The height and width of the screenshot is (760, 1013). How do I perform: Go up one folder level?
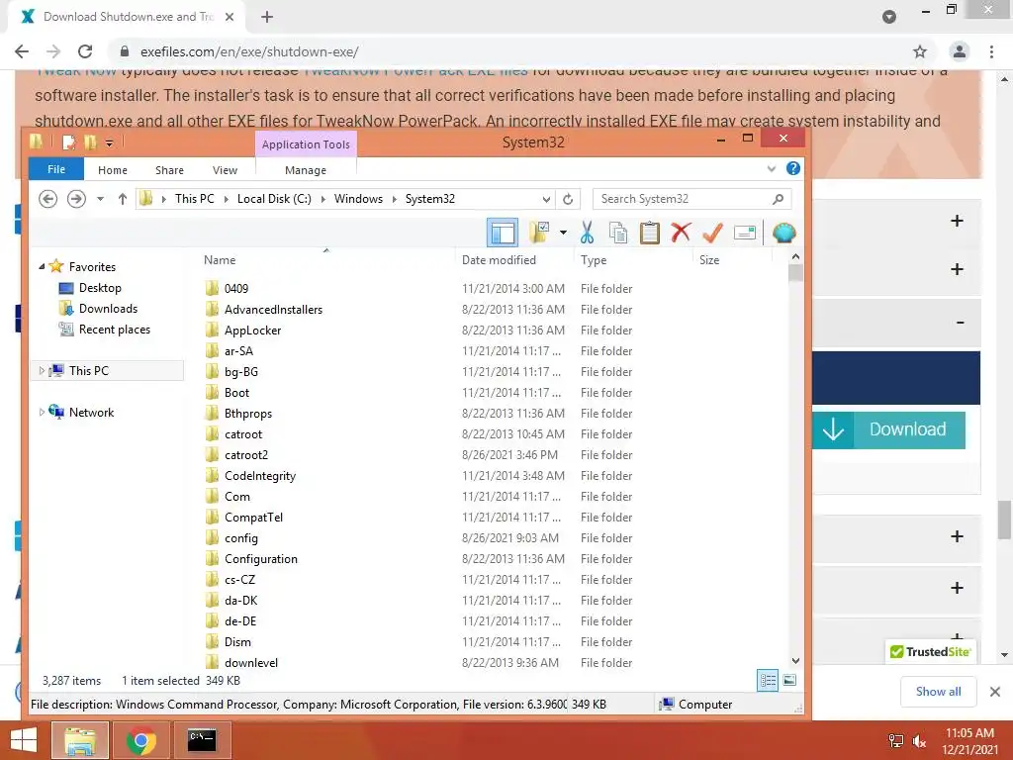pos(122,199)
